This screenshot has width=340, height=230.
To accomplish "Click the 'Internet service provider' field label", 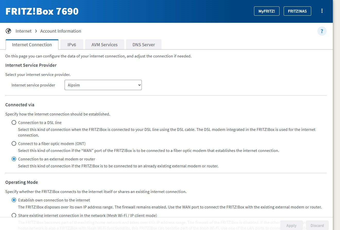I will tap(33, 85).
